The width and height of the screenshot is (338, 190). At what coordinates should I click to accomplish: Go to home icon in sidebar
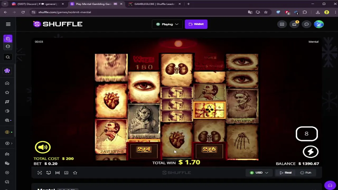(x=7, y=83)
